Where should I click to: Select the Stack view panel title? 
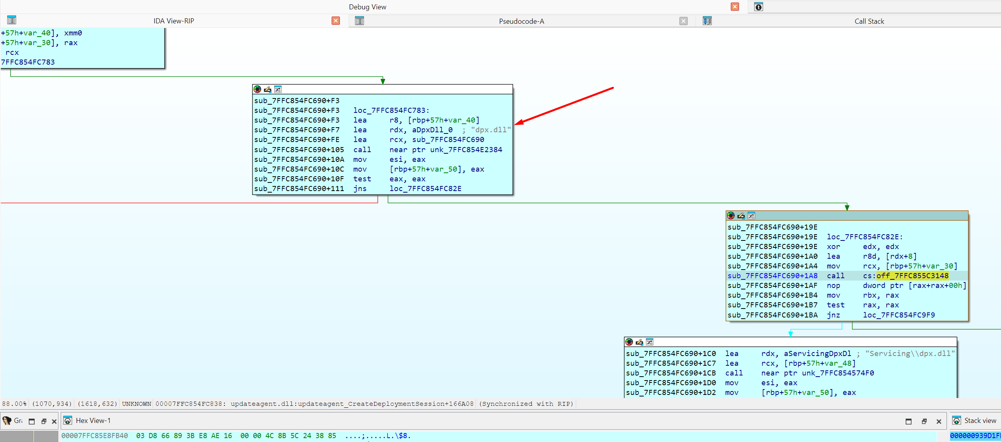pos(980,421)
